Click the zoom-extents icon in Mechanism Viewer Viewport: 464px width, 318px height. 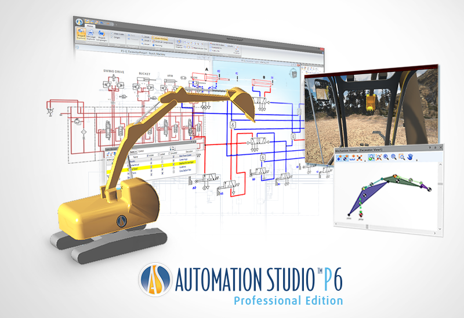(379, 157)
